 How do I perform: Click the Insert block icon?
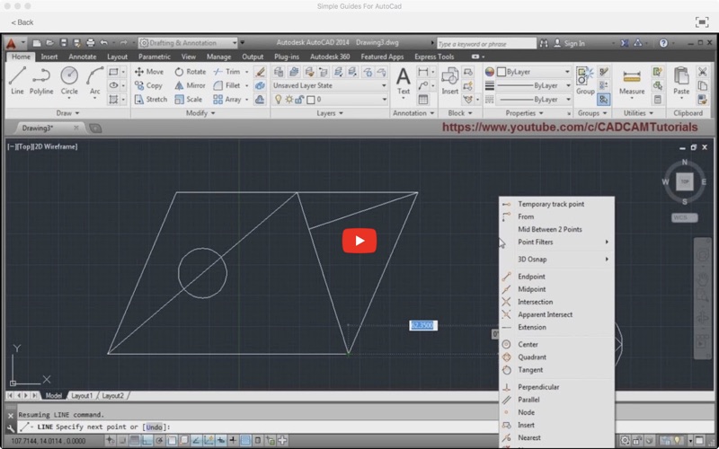(x=450, y=81)
